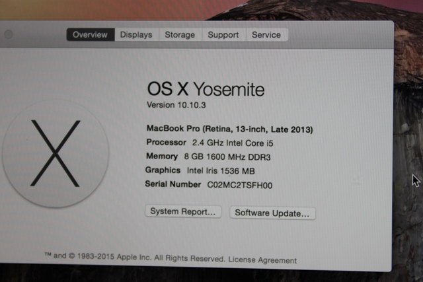The height and width of the screenshot is (282, 423).
Task: Select the Service tab
Action: click(x=266, y=35)
